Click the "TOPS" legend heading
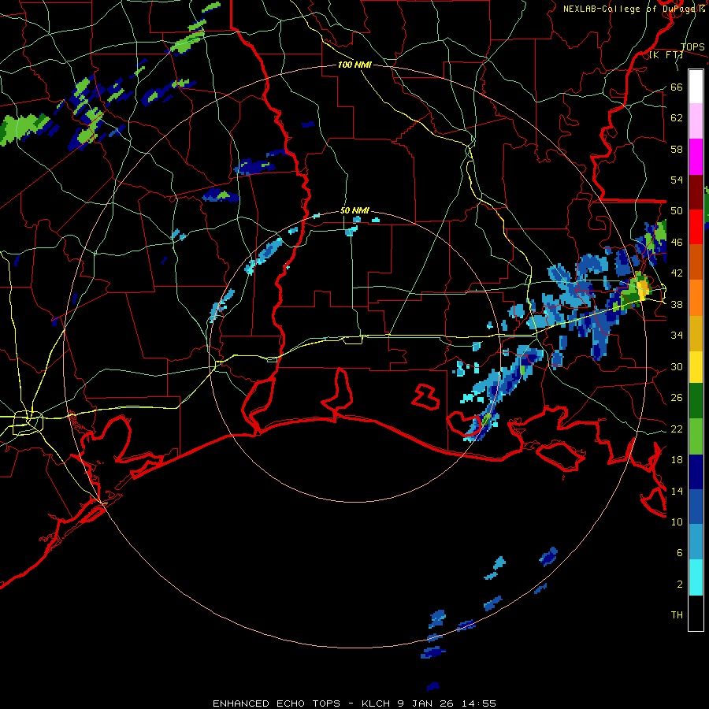Screen dimensions: 709x709 click(x=692, y=47)
